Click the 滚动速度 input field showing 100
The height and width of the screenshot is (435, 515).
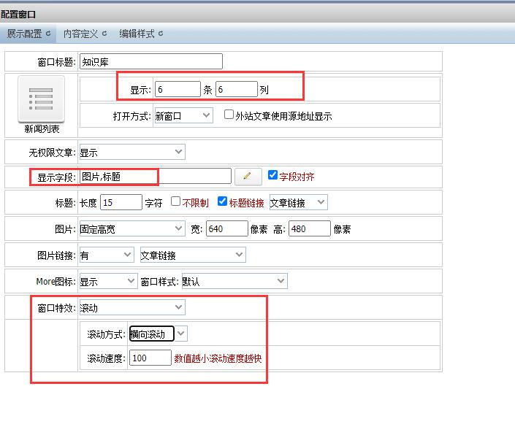tap(150, 358)
